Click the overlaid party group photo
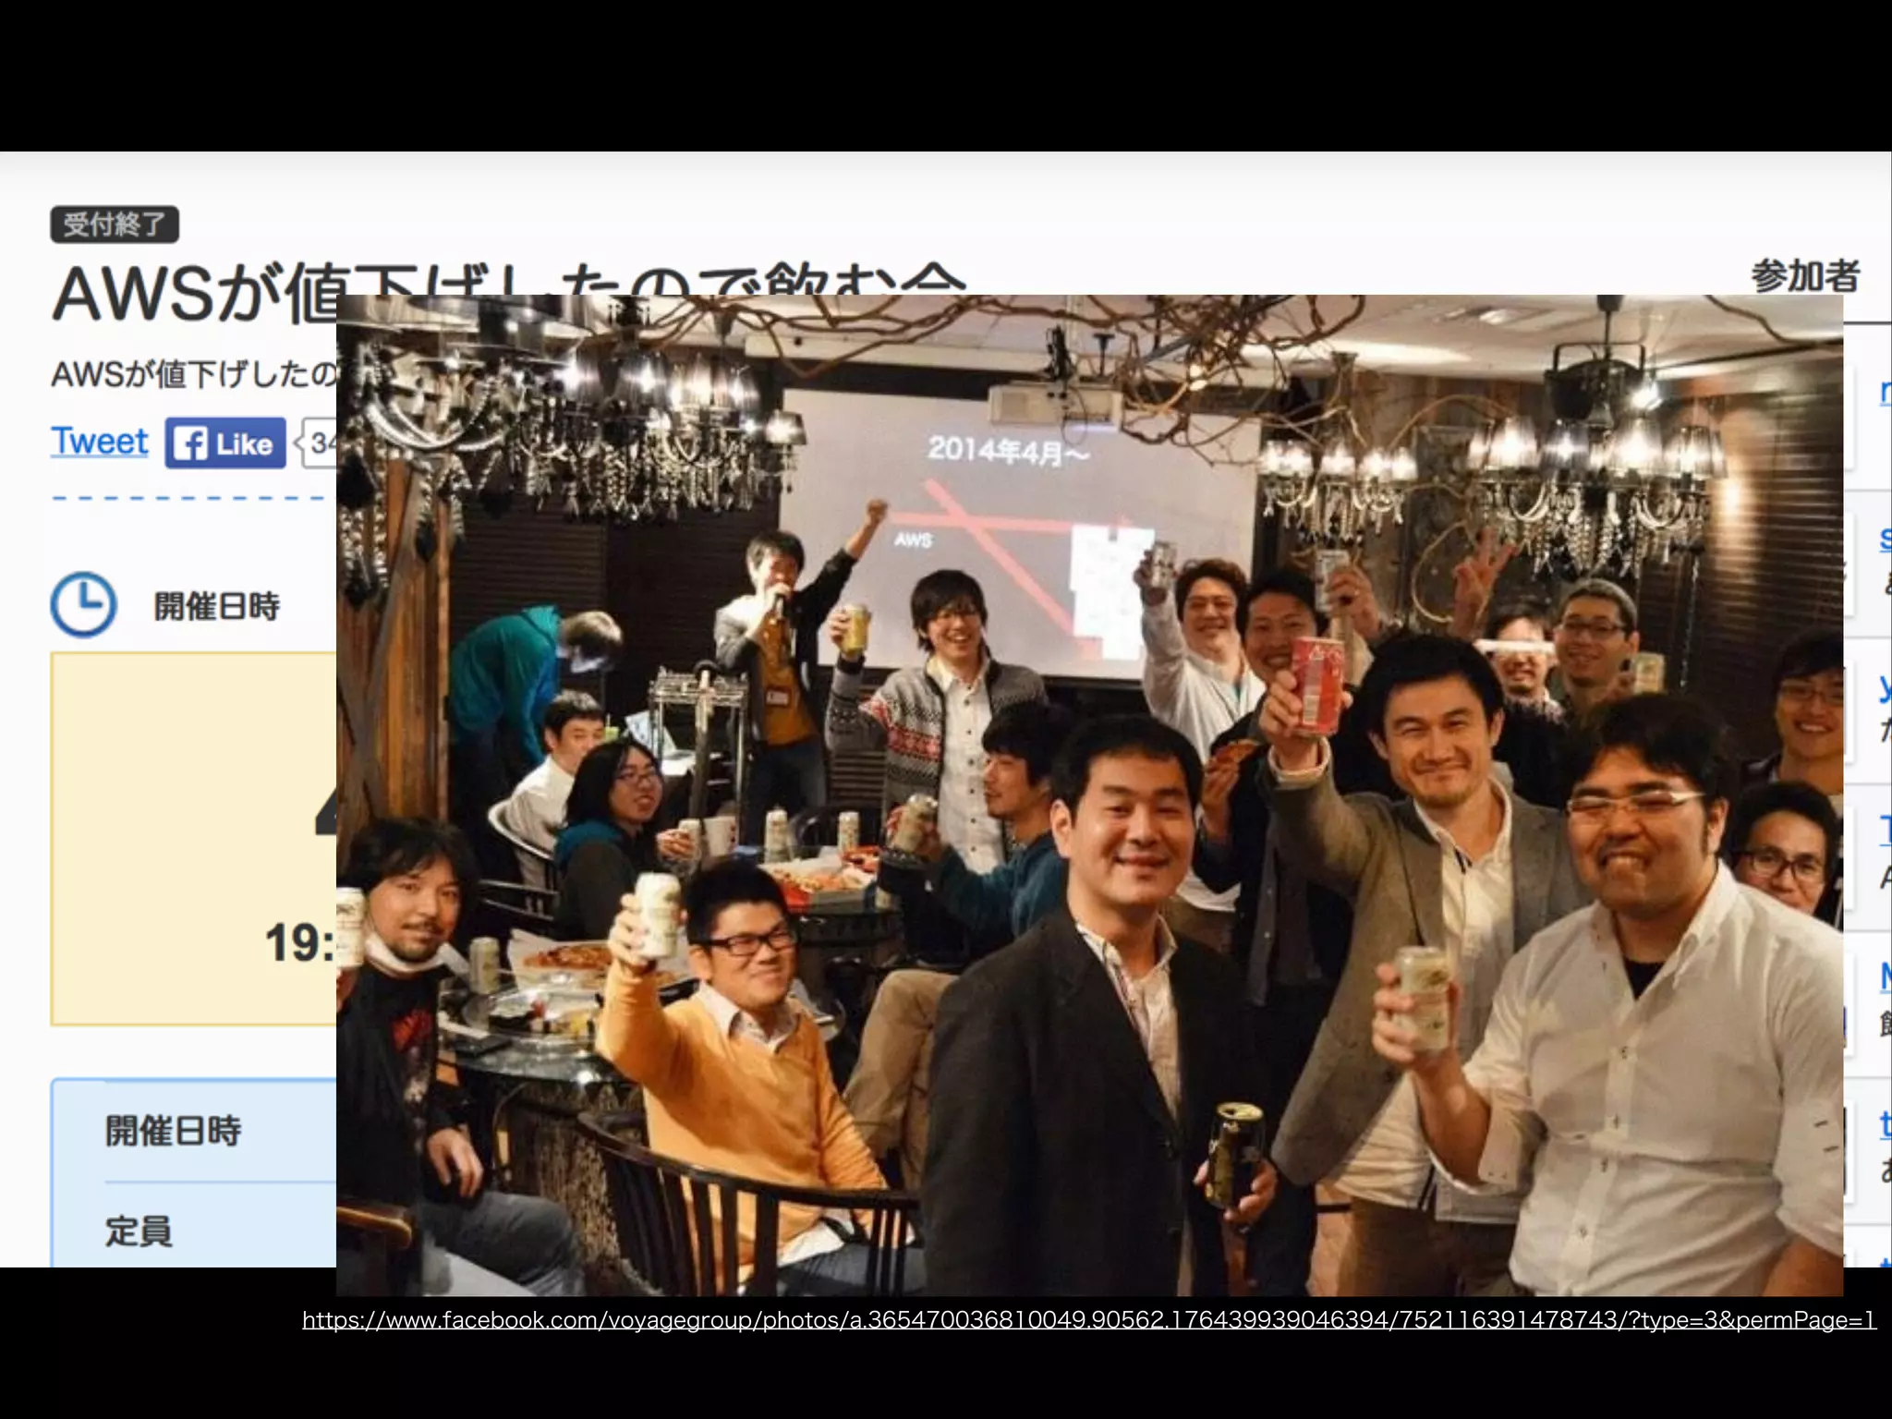This screenshot has height=1419, width=1892. (x=1088, y=794)
